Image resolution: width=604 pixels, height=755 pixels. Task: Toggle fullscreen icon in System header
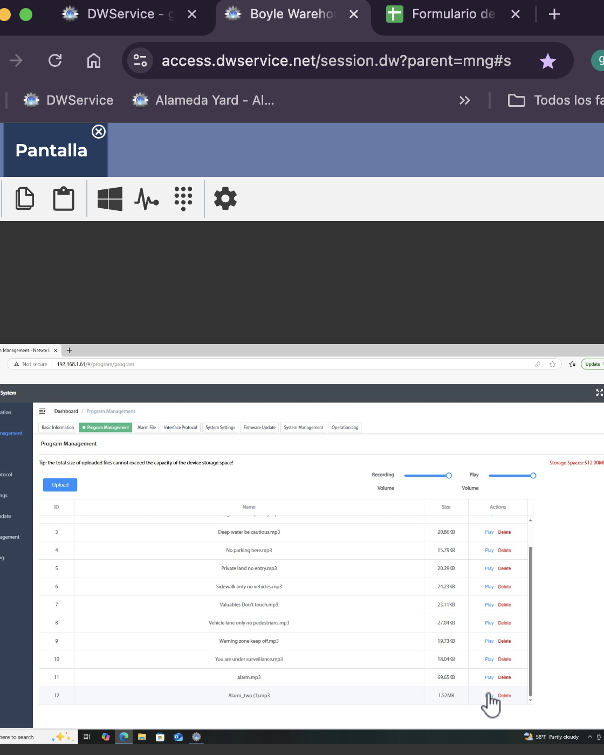tap(599, 393)
